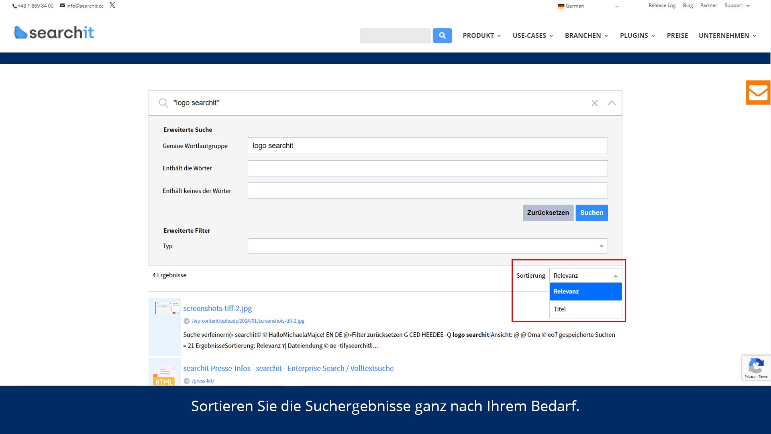The width and height of the screenshot is (771, 434).
Task: Open the screenshots-tiff-2.jpg result
Action: tap(217, 309)
